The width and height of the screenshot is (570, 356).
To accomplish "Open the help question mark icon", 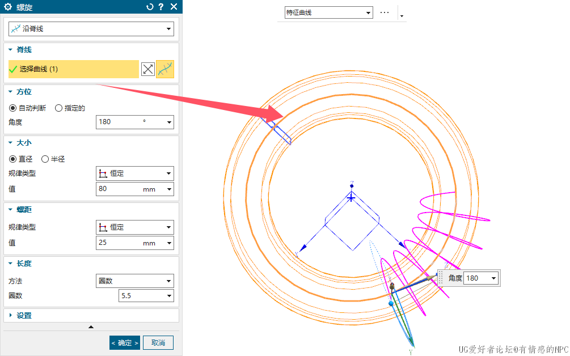I will pos(161,7).
